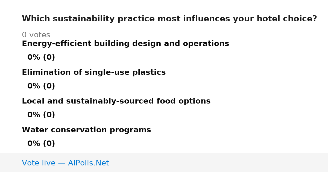Click the red single-use plastics result bar

22,86
